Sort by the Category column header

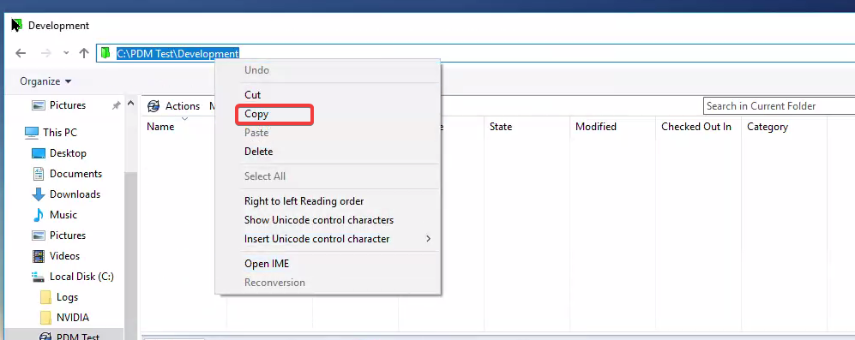[x=768, y=127]
